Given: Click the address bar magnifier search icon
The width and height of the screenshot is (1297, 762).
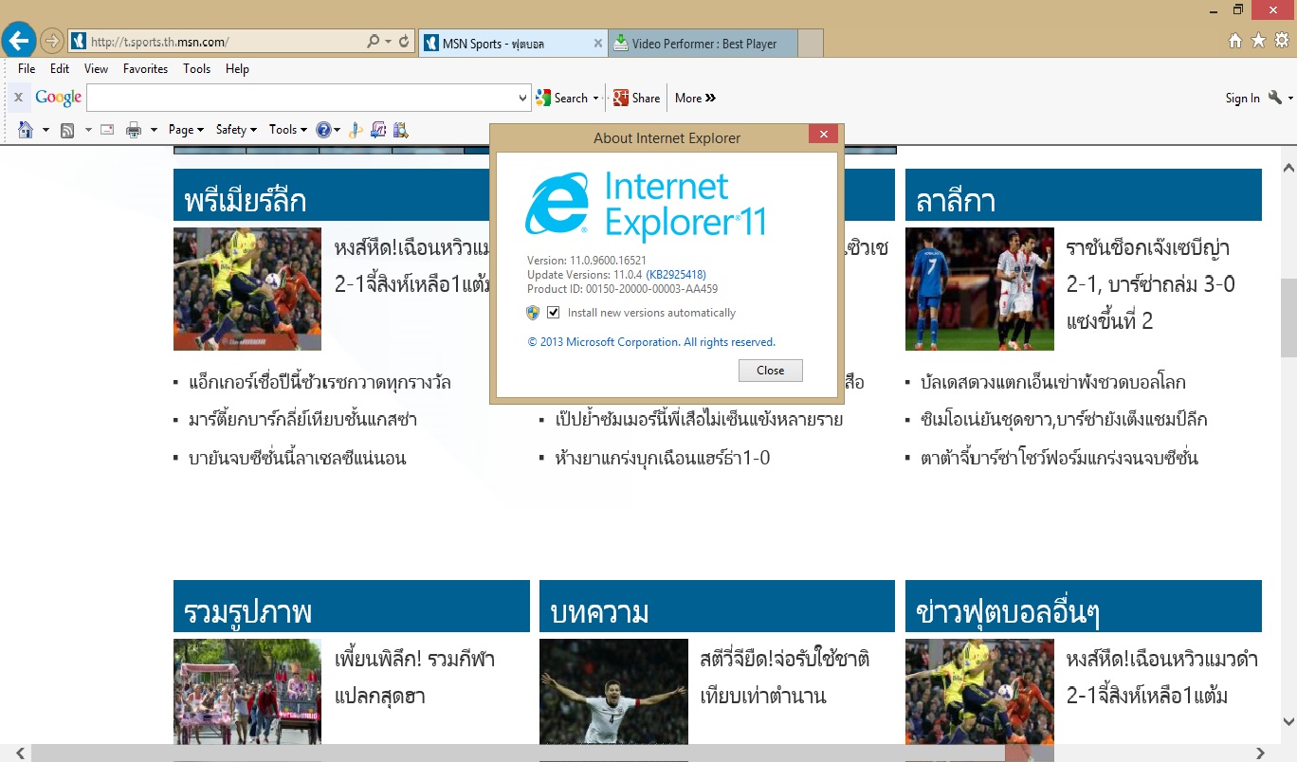Looking at the screenshot, I should point(374,42).
